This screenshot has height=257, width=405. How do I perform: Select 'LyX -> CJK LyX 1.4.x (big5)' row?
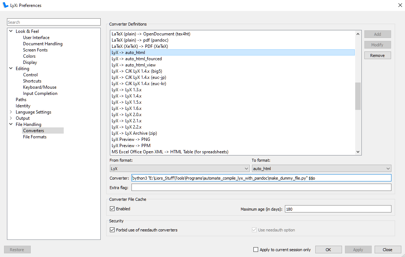[233, 71]
